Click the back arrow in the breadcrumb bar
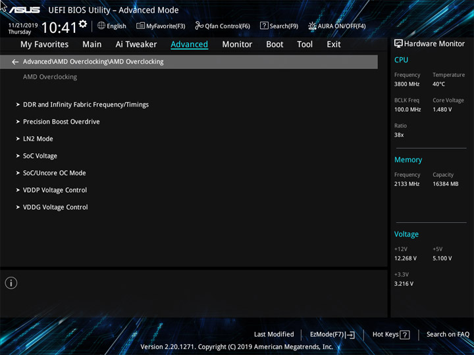474x355 pixels. (14, 62)
